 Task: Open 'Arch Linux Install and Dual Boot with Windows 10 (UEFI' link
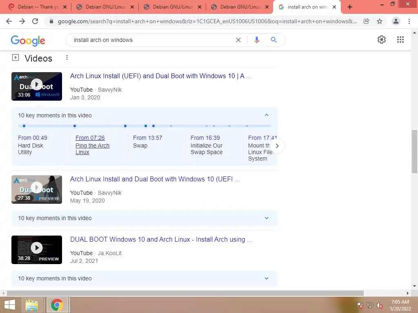[x=155, y=179]
